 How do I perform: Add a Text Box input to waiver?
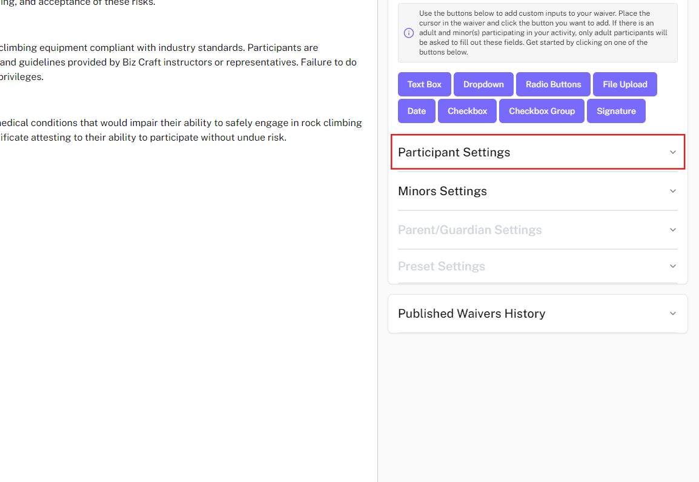click(424, 84)
